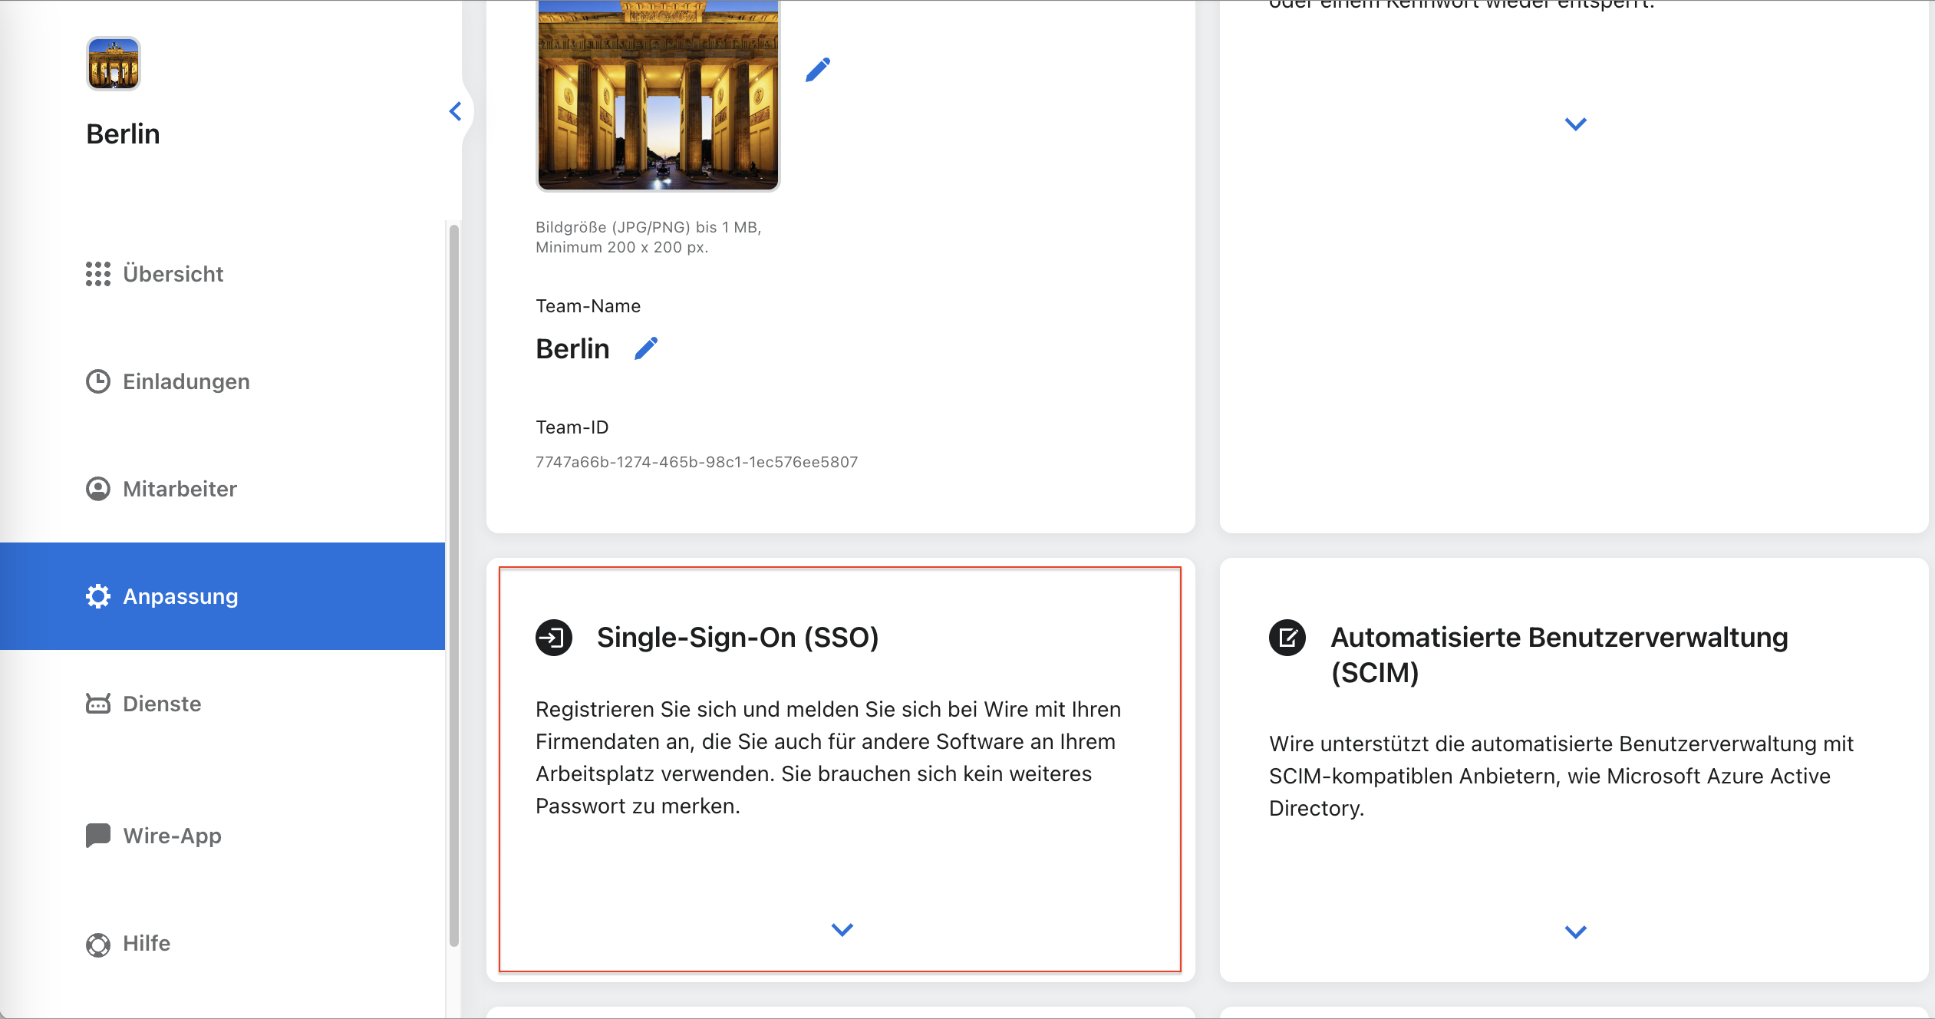Click the sidebar vertical scrollbar
The width and height of the screenshot is (1935, 1019).
[454, 585]
